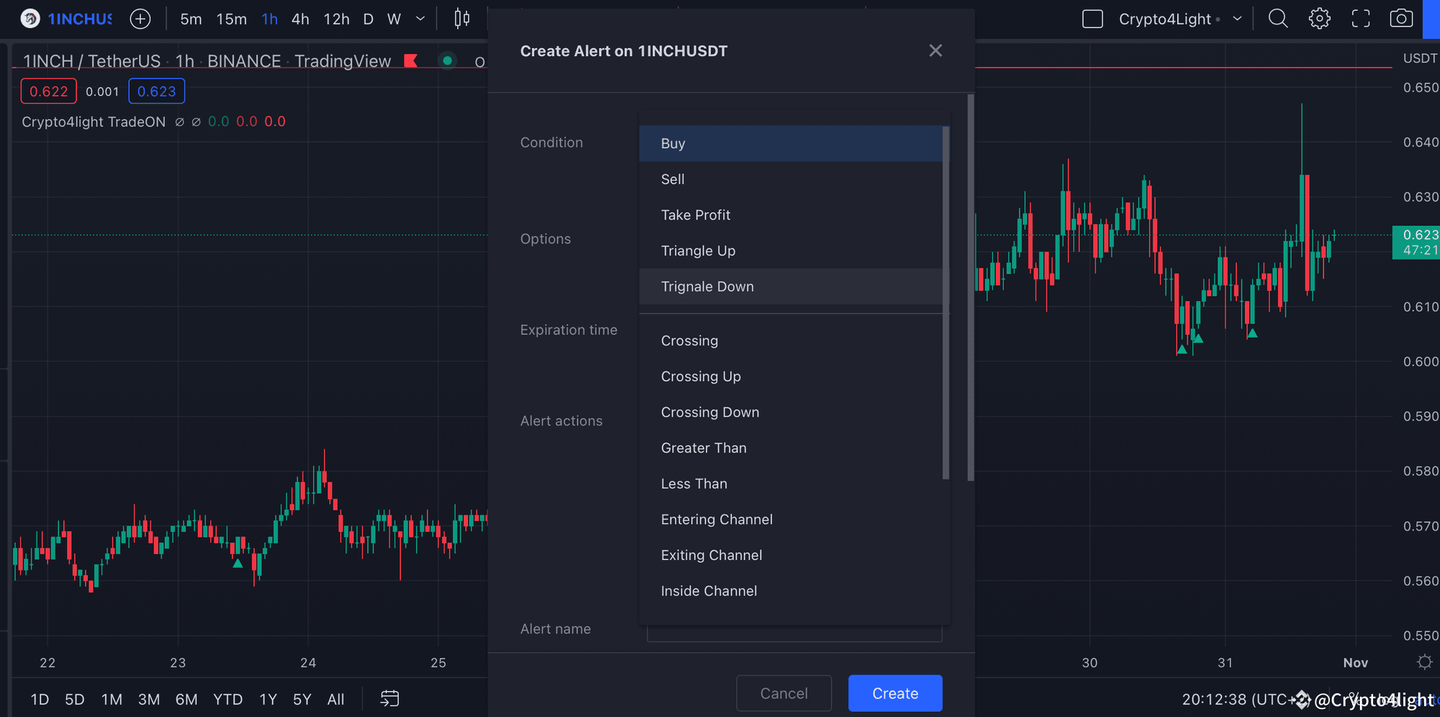
Task: Open the go-to-date calendar icon
Action: [390, 698]
